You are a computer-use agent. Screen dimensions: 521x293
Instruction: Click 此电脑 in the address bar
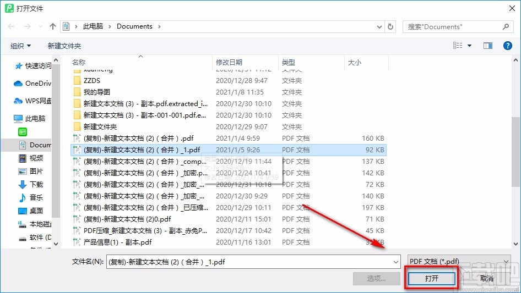[93, 26]
